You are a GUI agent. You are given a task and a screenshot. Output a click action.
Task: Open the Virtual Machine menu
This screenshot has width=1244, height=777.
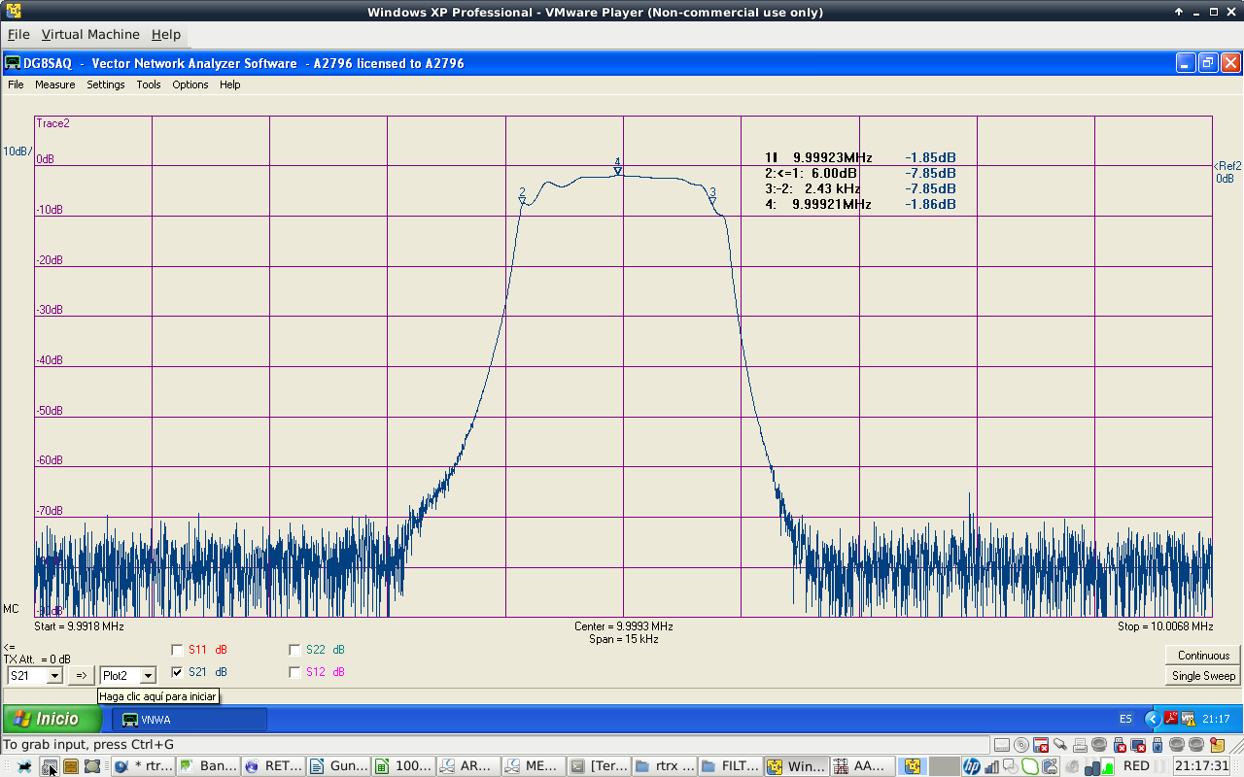point(90,34)
